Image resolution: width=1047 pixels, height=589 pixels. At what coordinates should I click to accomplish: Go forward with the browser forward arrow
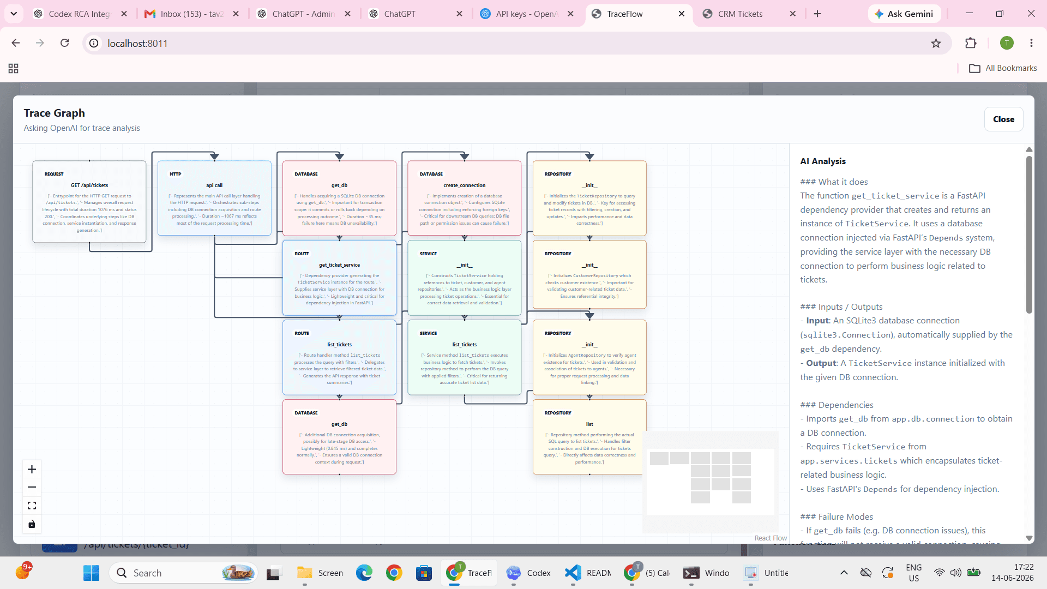[40, 43]
